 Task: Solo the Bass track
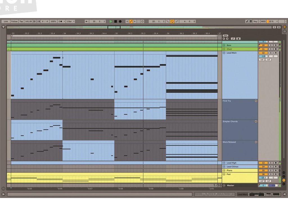click(271, 45)
